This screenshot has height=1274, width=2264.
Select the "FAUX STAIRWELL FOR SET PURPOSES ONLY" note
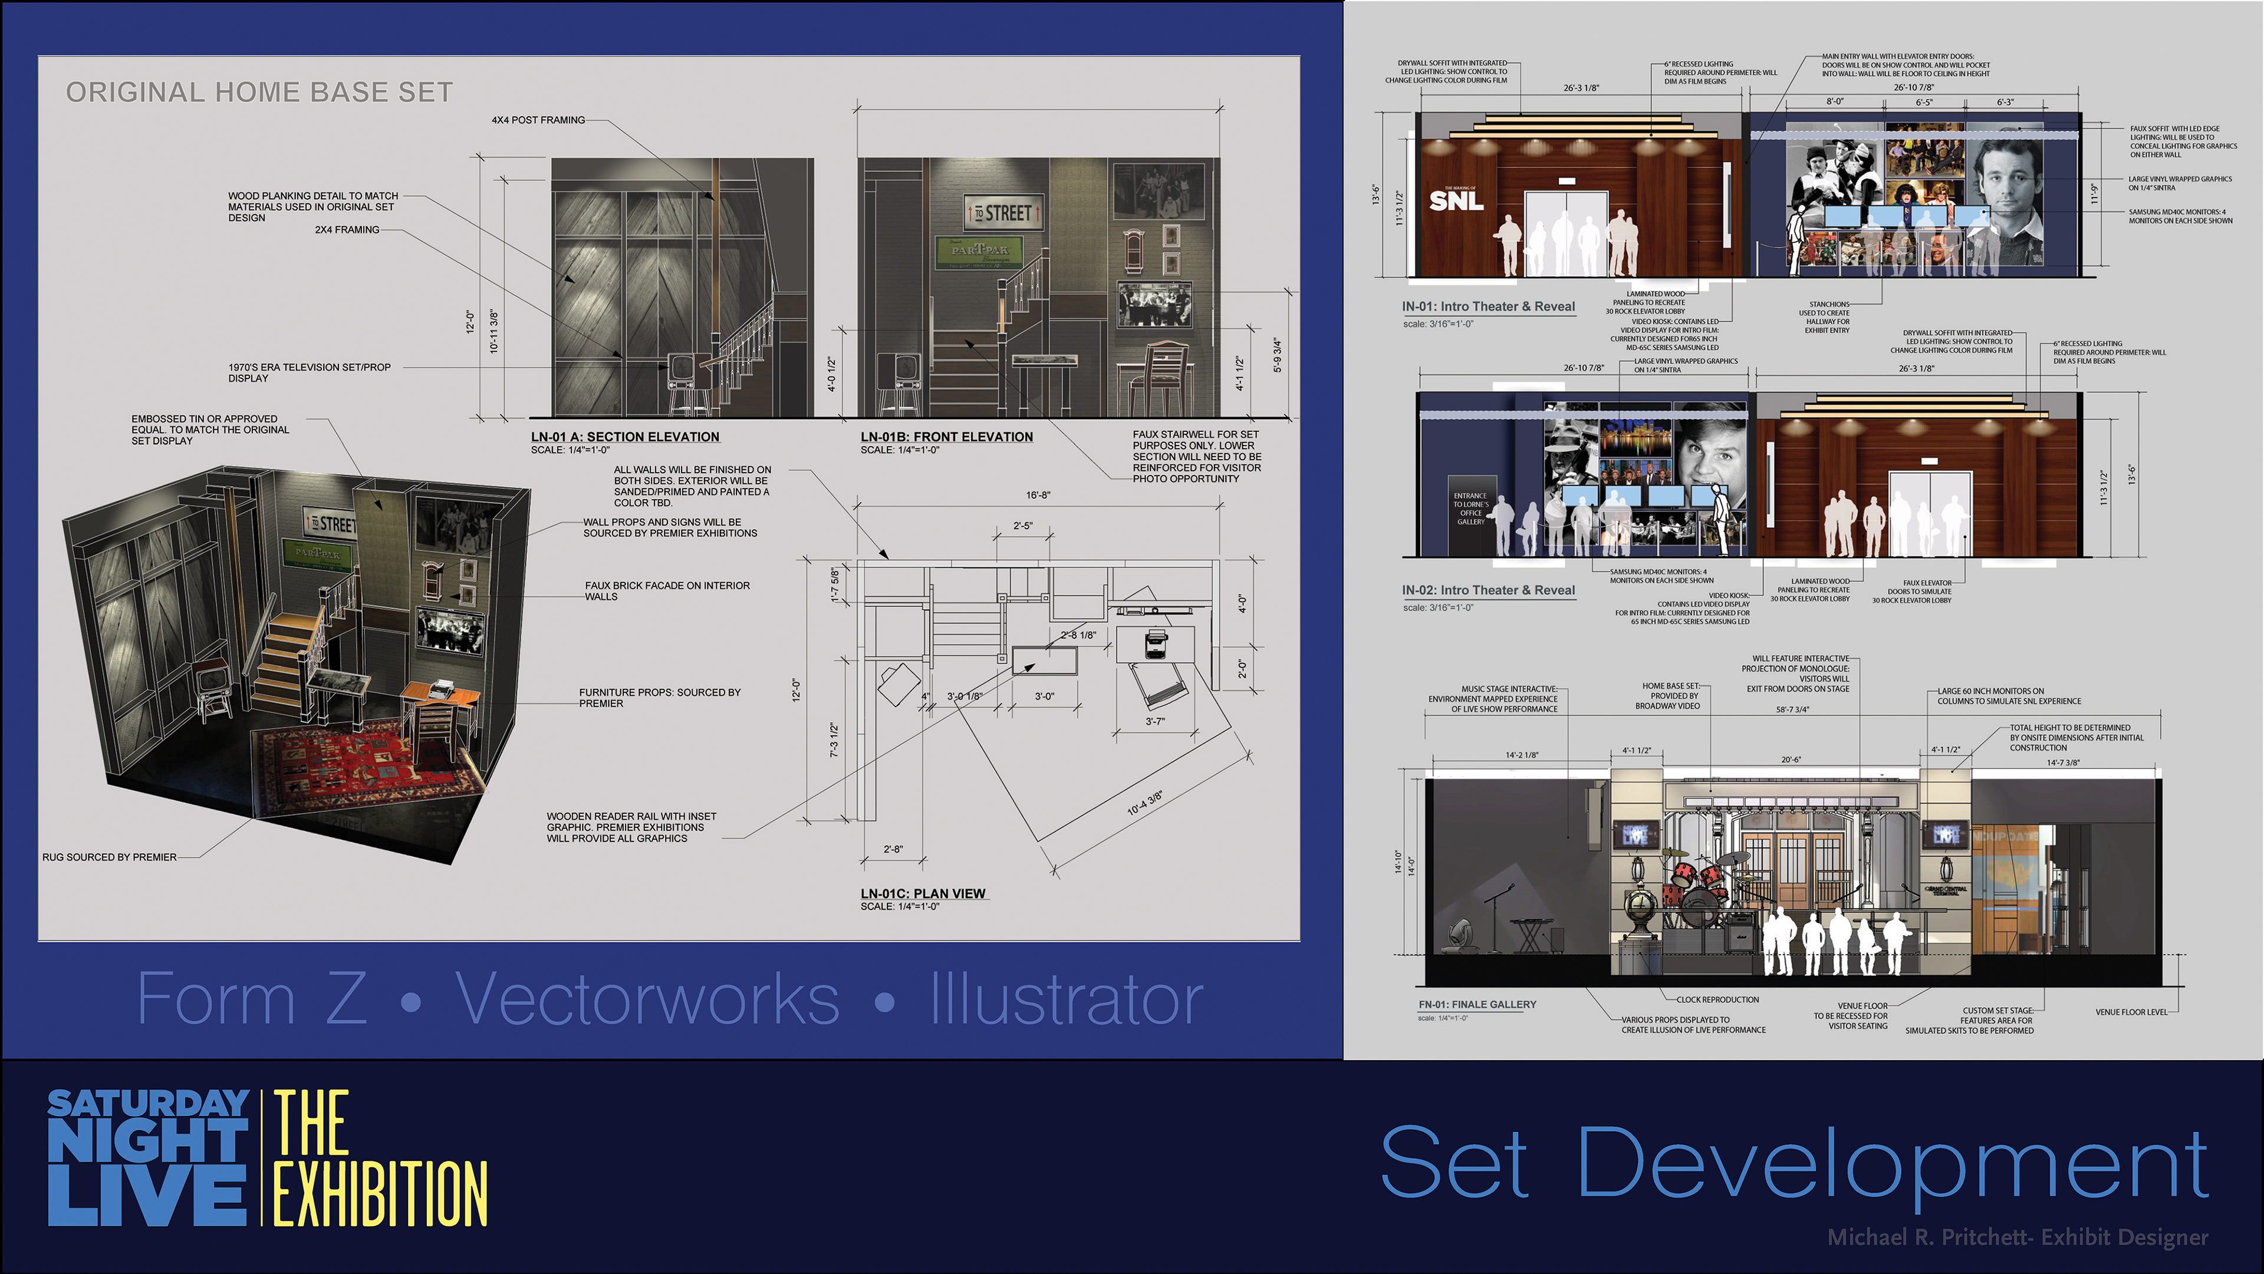point(1196,456)
